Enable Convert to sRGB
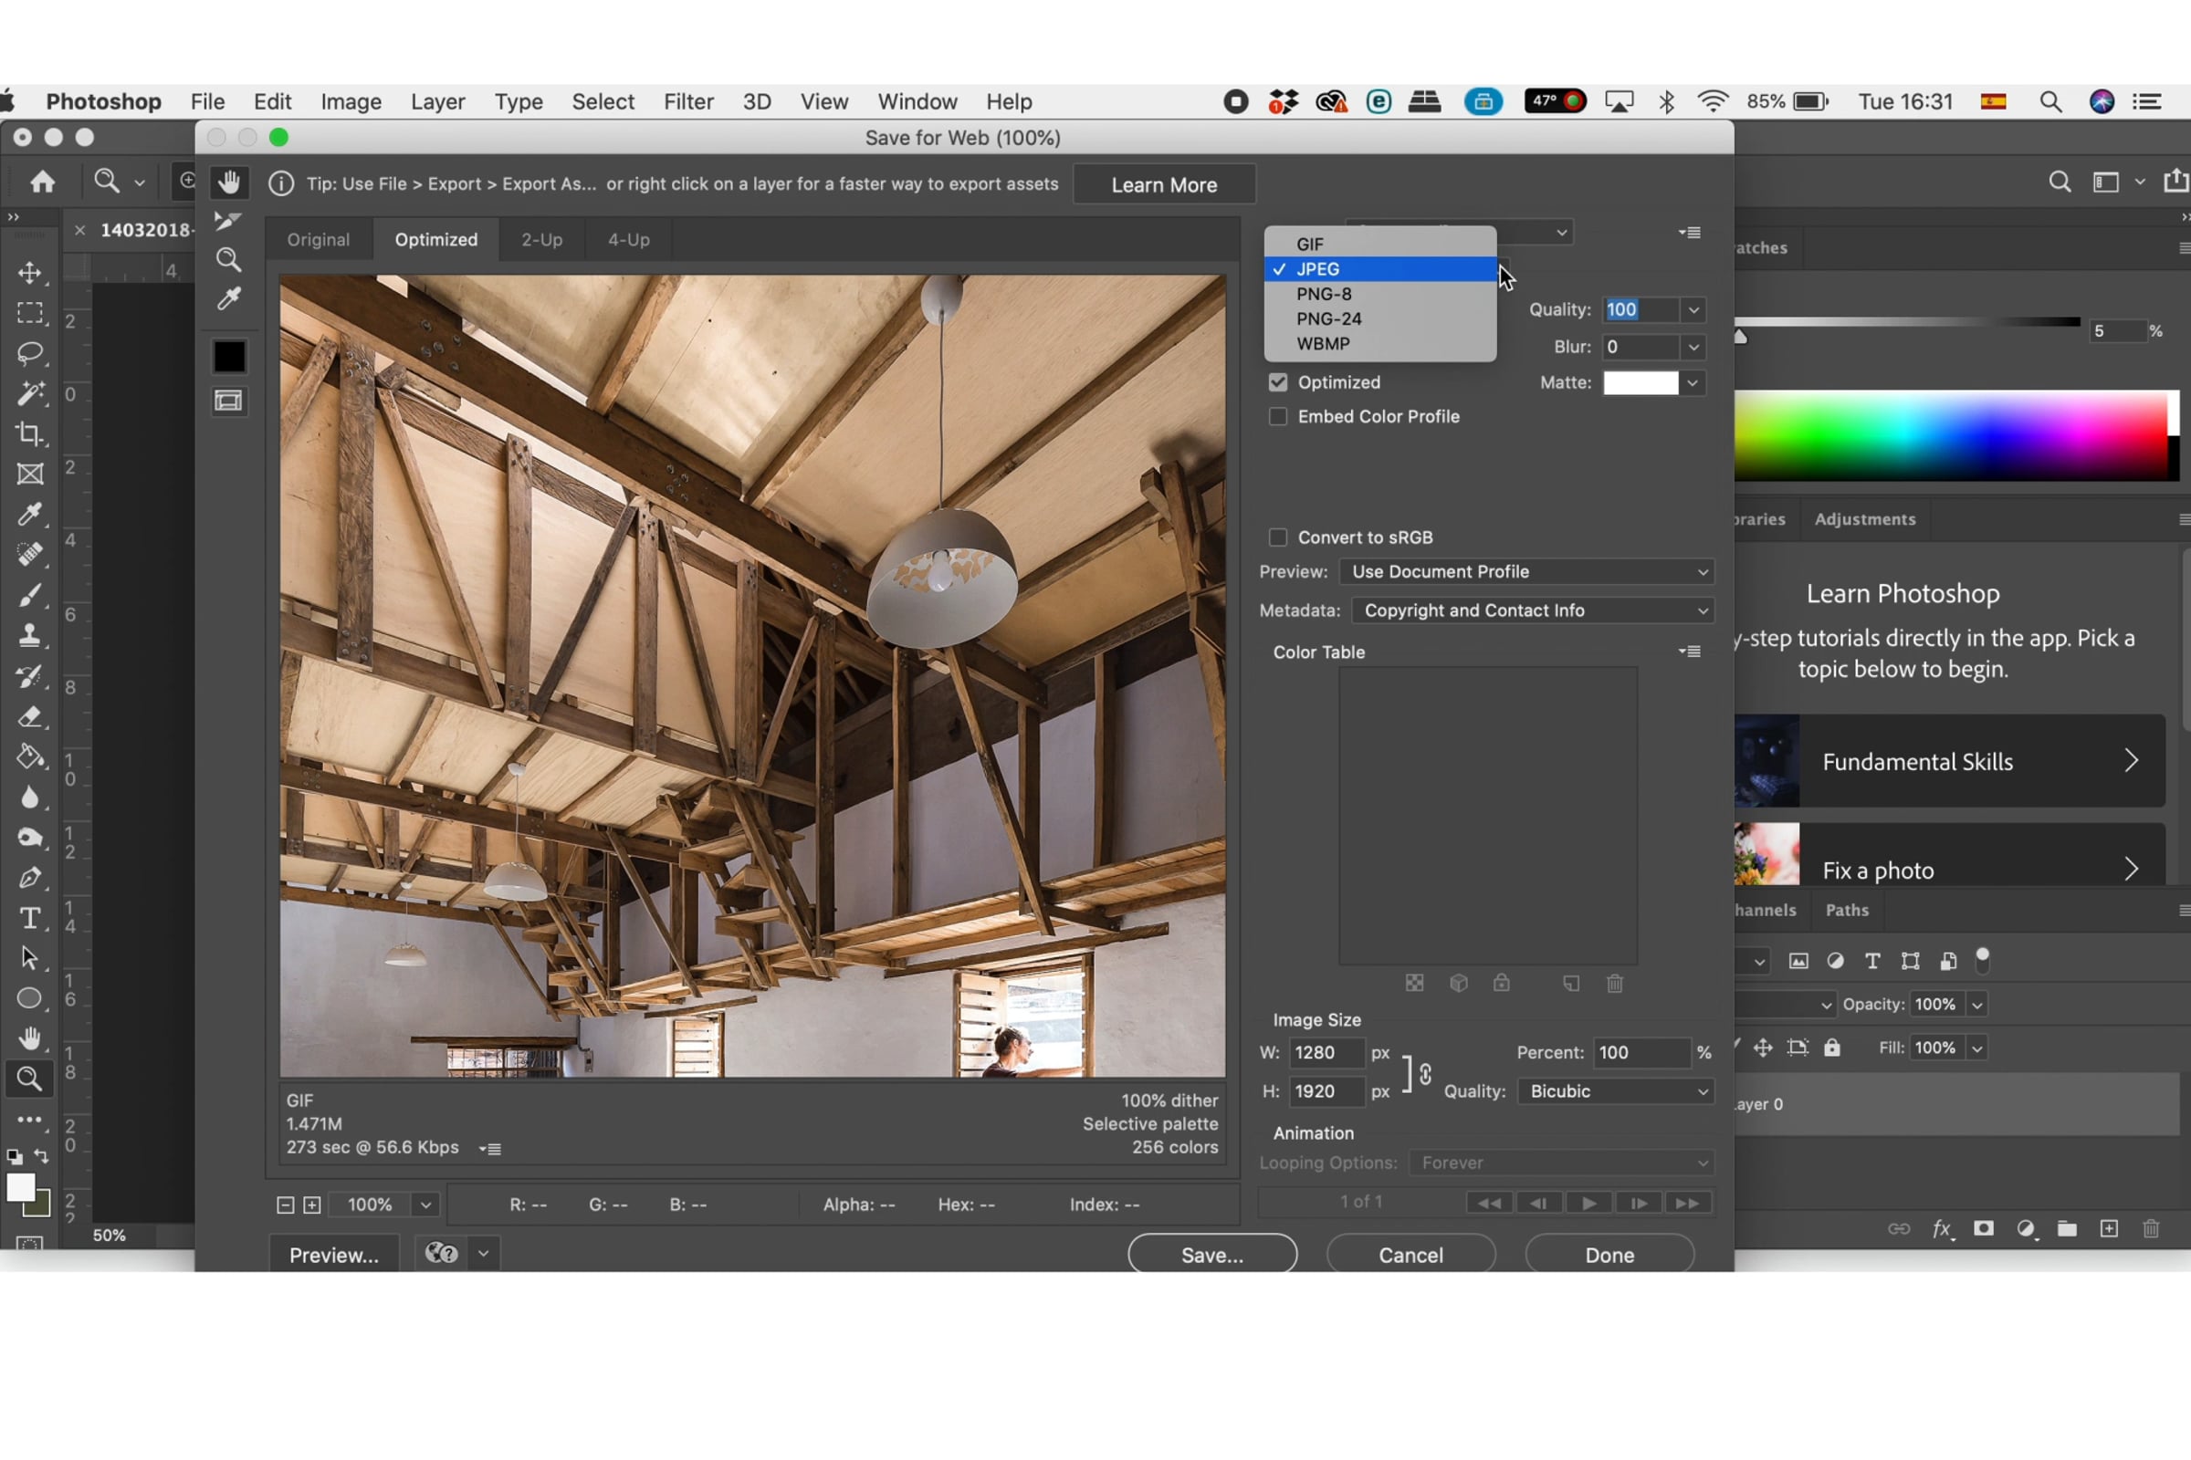The width and height of the screenshot is (2191, 1460). tap(1278, 537)
